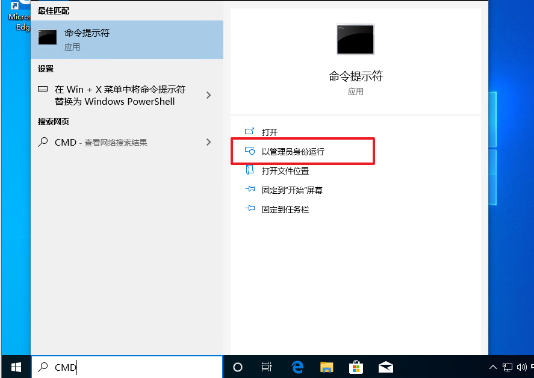Open File Explorer from the taskbar

pos(326,367)
